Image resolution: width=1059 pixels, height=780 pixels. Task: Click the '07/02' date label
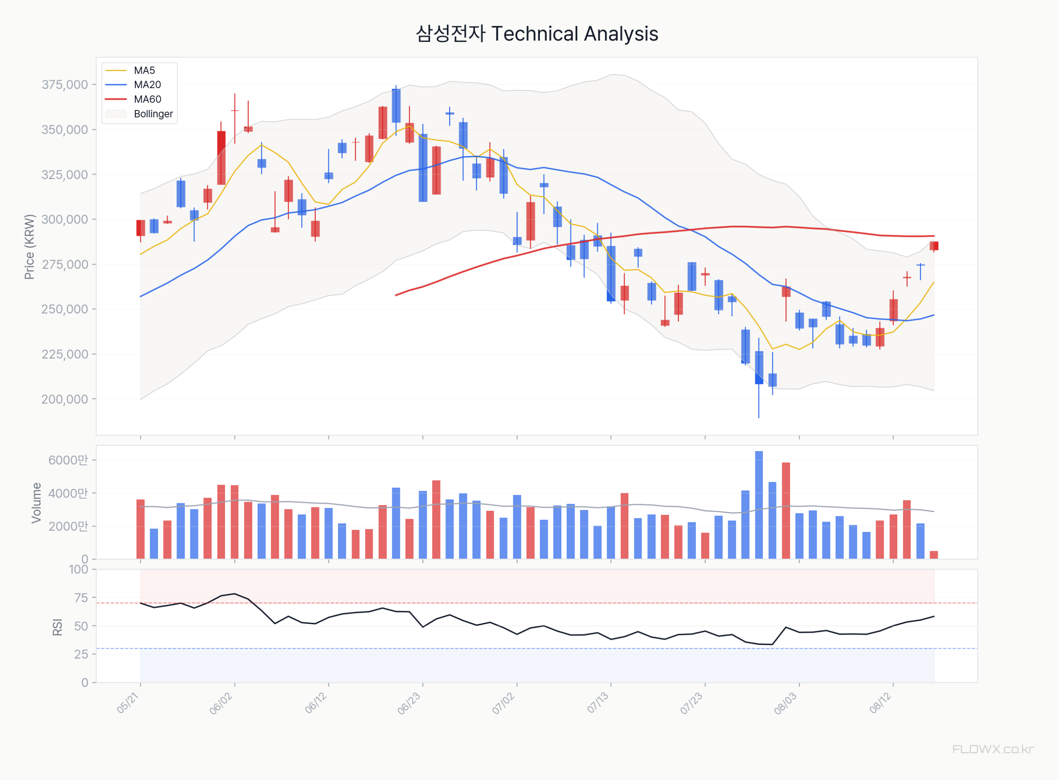click(504, 703)
